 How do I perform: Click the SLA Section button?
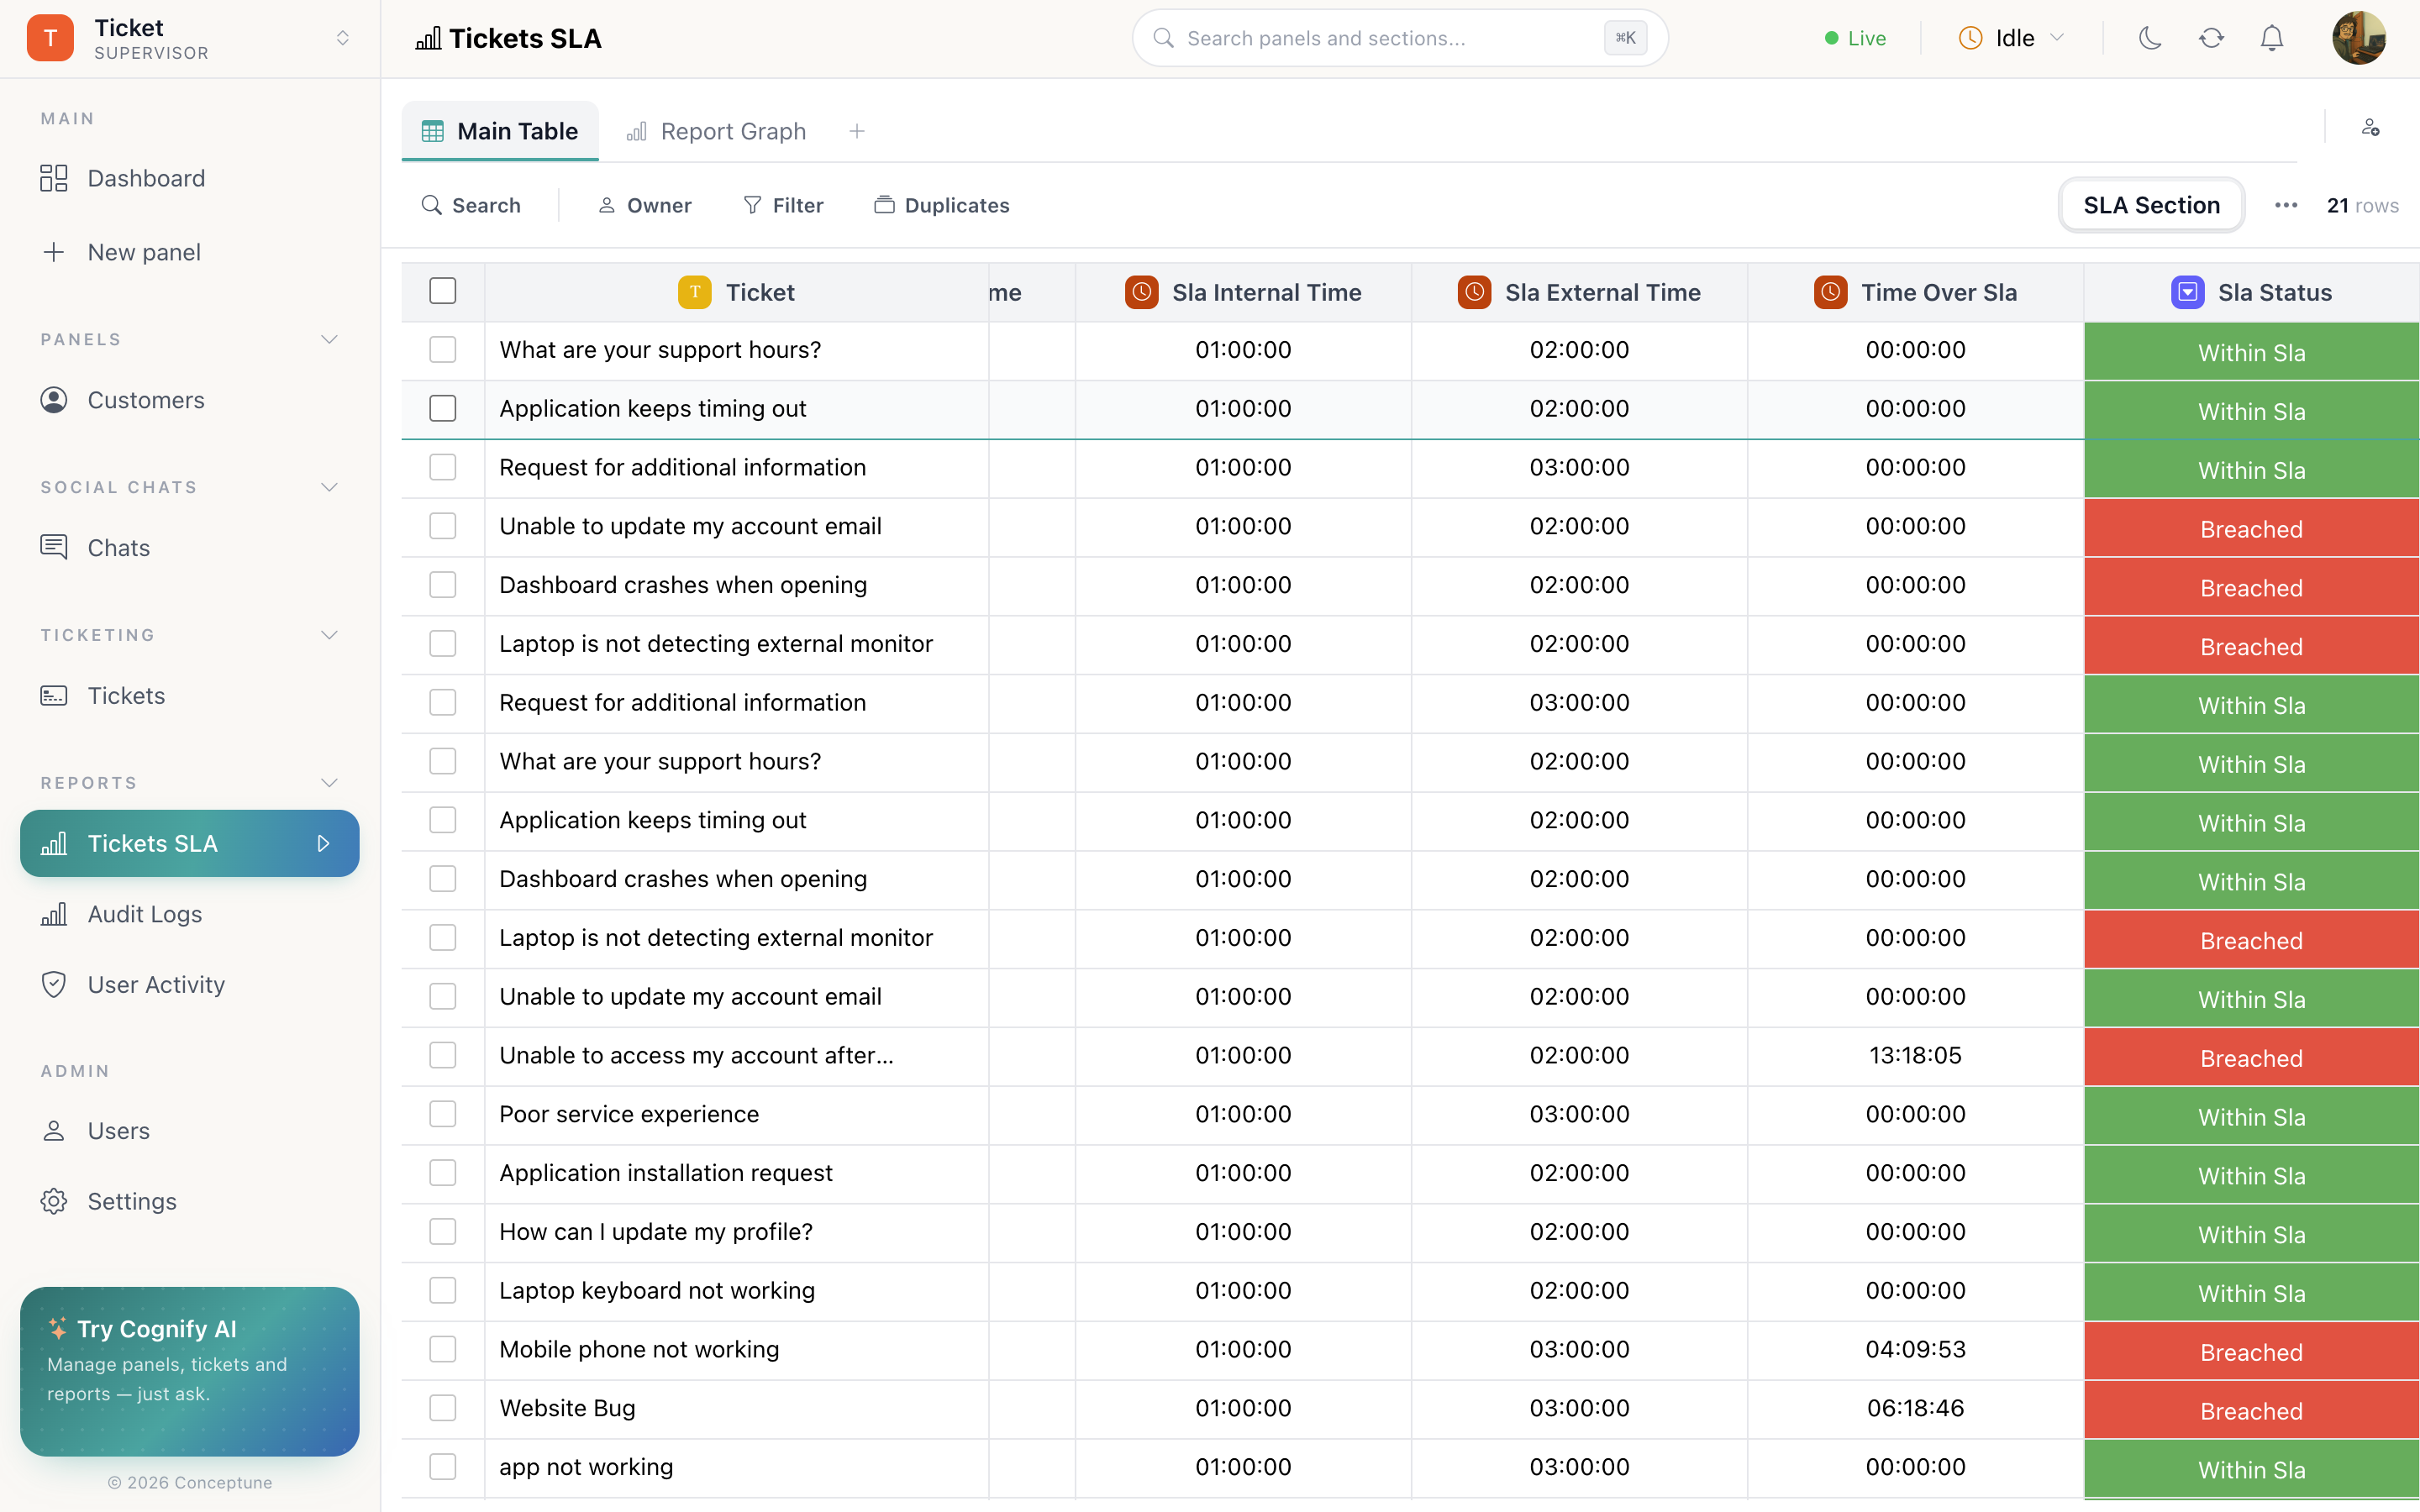[x=2152, y=205]
